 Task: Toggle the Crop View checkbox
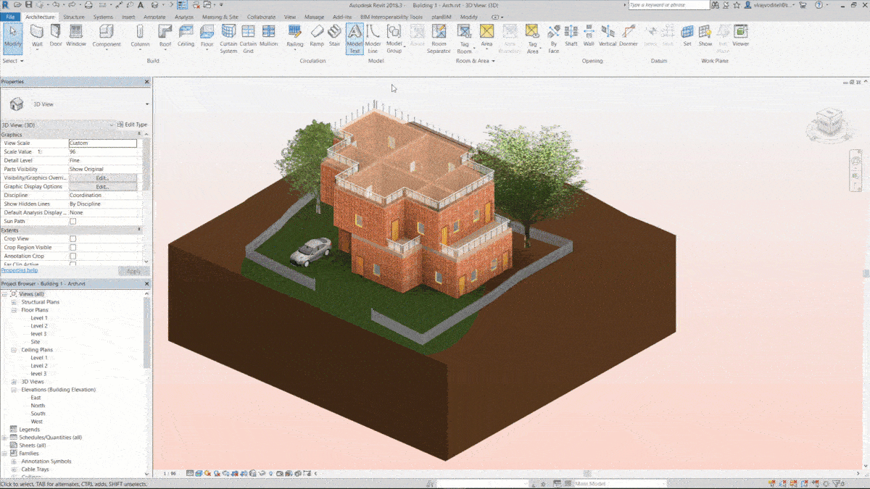[x=72, y=239]
